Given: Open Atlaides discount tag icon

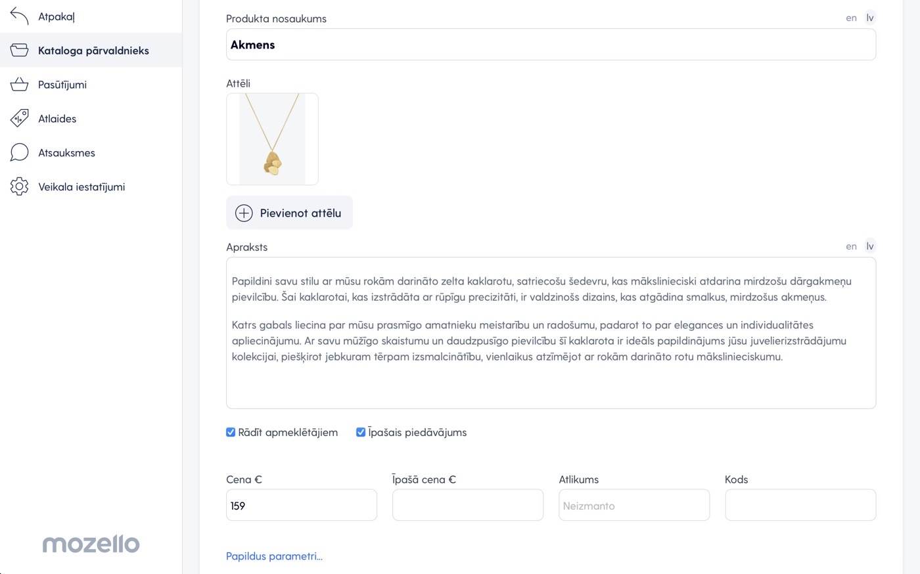Looking at the screenshot, I should click(x=20, y=118).
